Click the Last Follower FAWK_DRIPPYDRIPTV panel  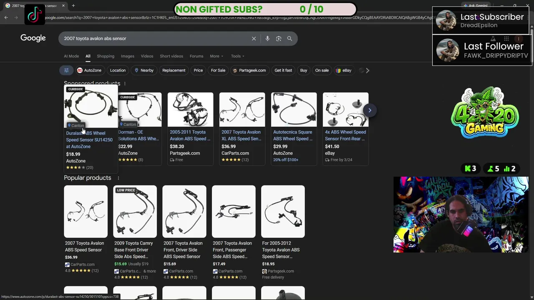(x=482, y=50)
